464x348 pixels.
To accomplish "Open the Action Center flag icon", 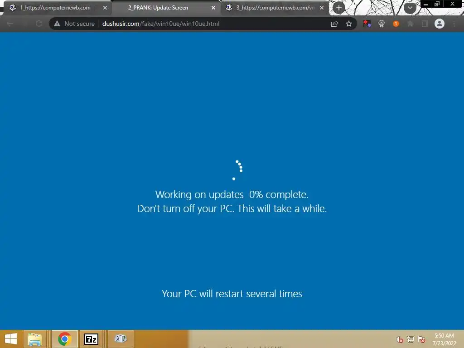I will pyautogui.click(x=421, y=339).
